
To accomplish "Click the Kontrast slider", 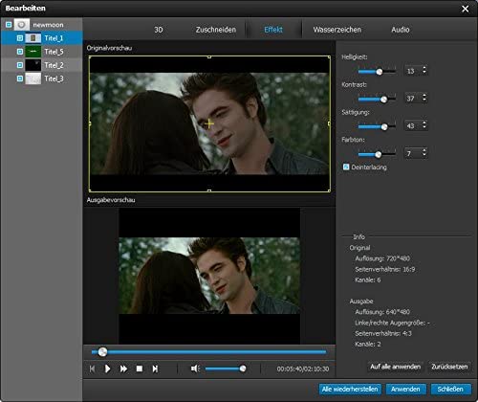I will coord(377,100).
